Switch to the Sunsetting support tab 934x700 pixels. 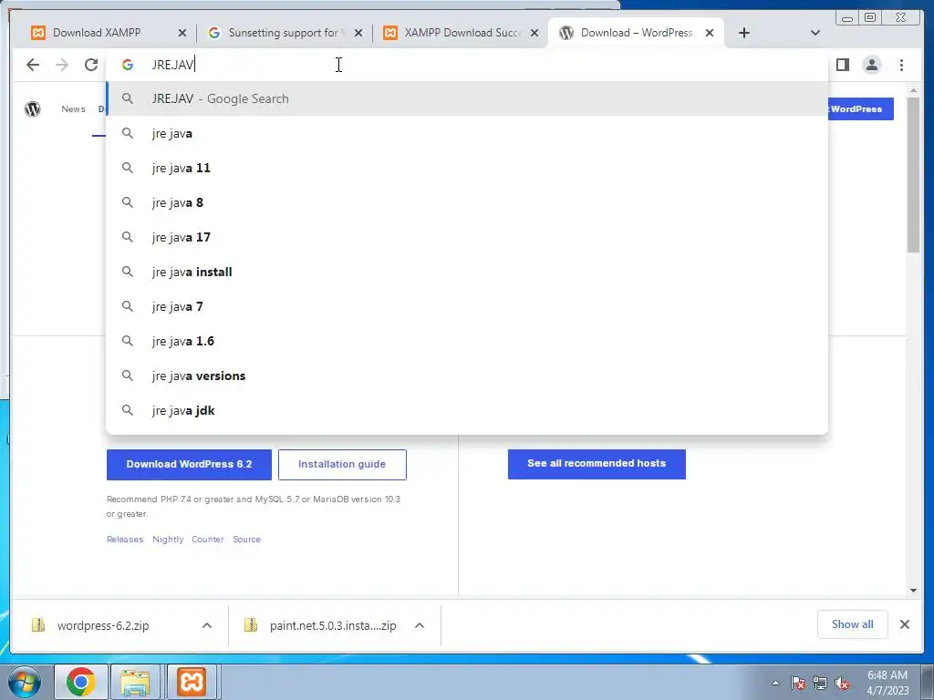285,33
